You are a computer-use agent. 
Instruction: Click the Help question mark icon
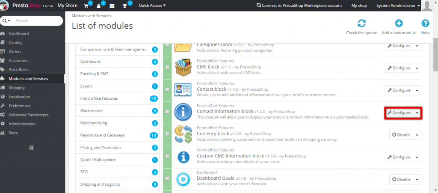click(425, 24)
